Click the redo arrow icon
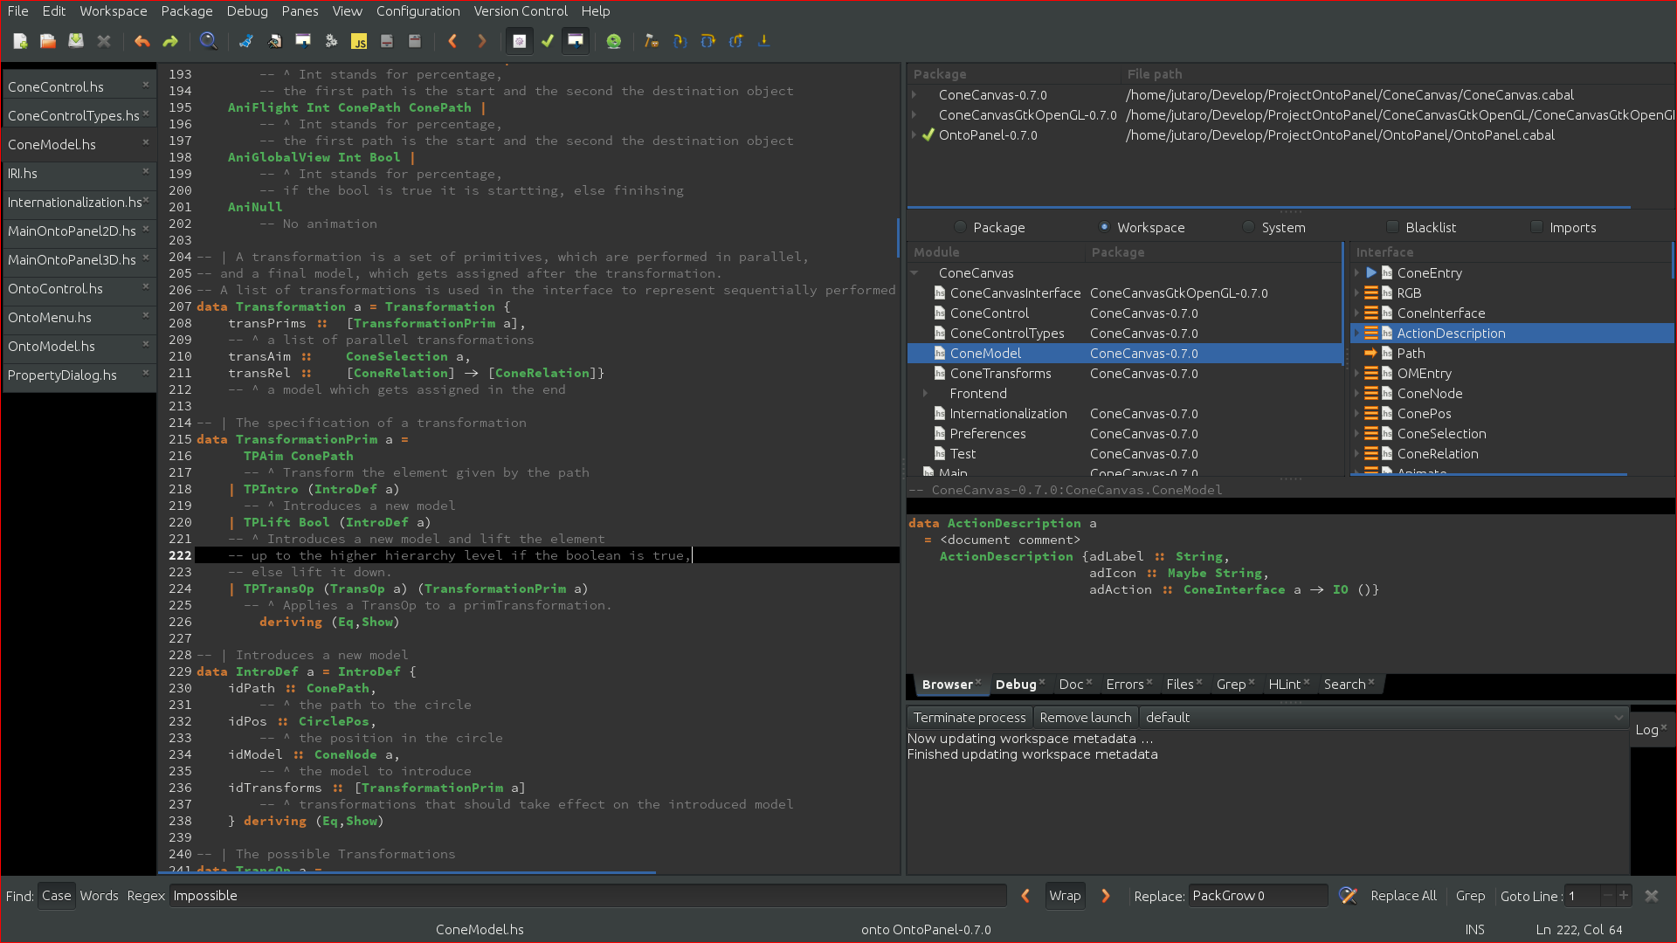The width and height of the screenshot is (1677, 943). click(x=170, y=41)
